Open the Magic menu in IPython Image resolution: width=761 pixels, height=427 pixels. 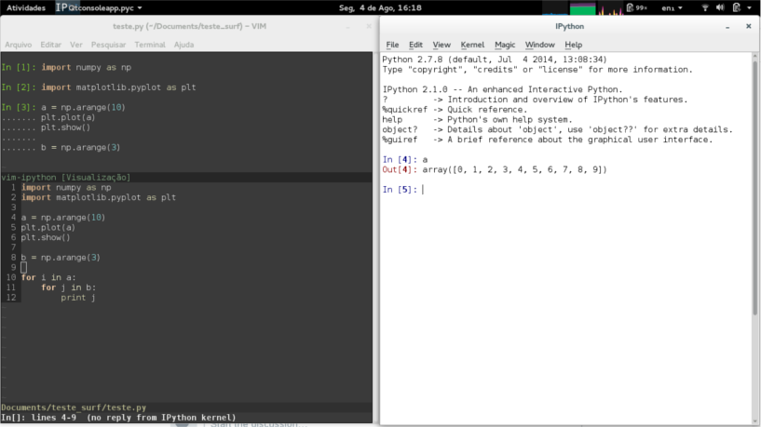point(505,45)
